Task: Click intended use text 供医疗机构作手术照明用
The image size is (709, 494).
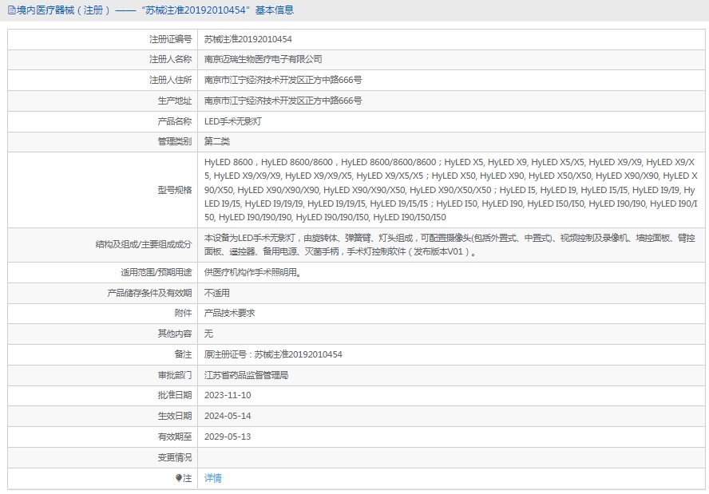Action: 253,272
